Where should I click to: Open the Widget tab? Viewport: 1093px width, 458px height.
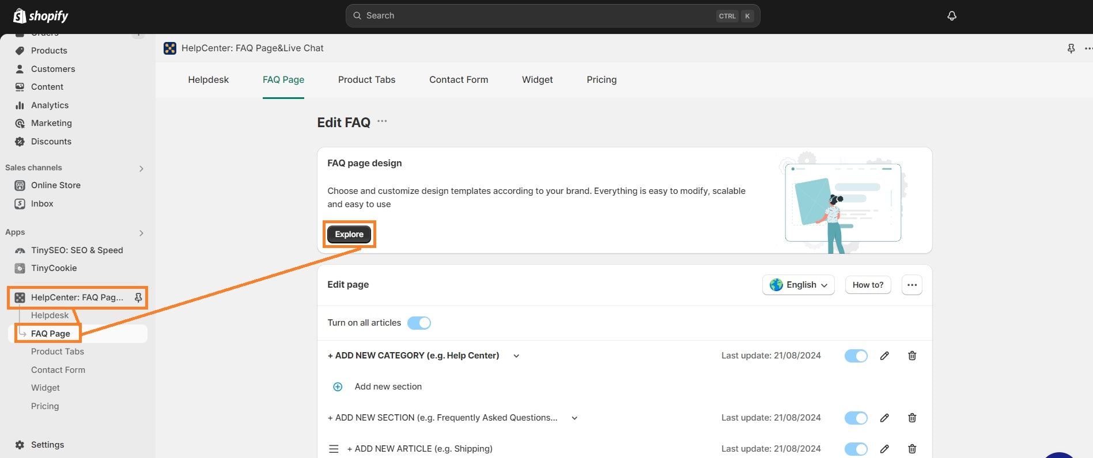click(538, 80)
